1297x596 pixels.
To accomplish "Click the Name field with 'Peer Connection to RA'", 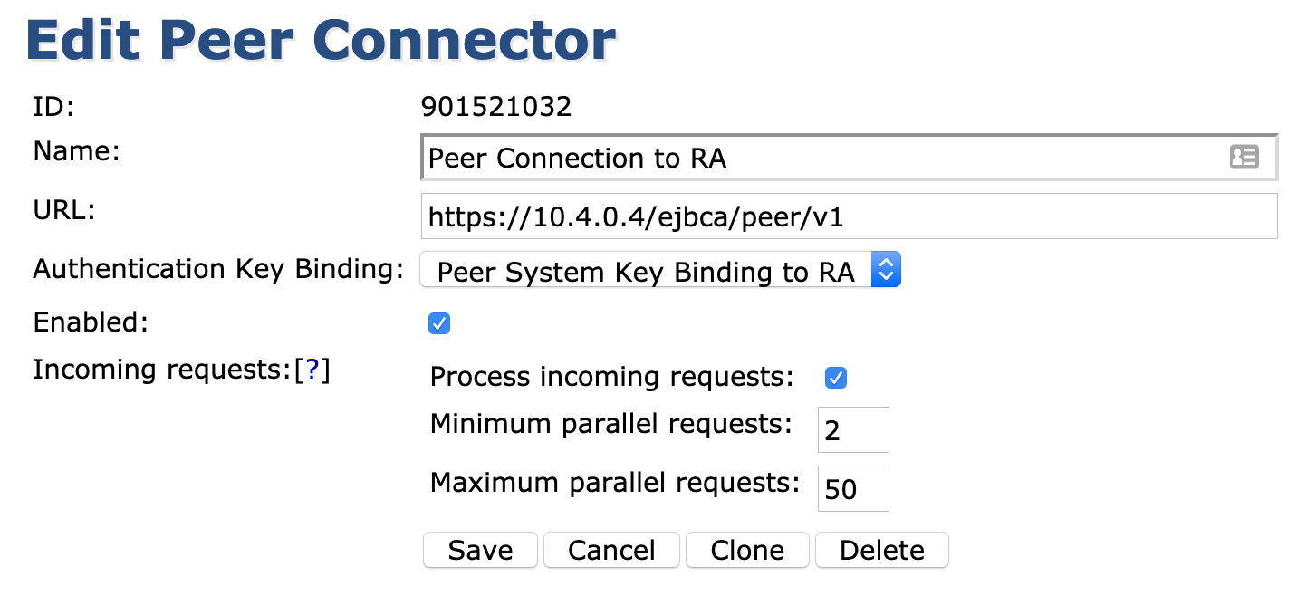I will (815, 159).
